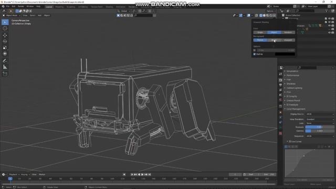Screen dimensions: 336x189
Task: Switch to rendered viewport shading
Action: pos(271,15)
